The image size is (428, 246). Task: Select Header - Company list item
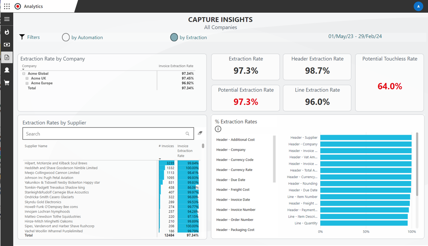[x=231, y=150]
